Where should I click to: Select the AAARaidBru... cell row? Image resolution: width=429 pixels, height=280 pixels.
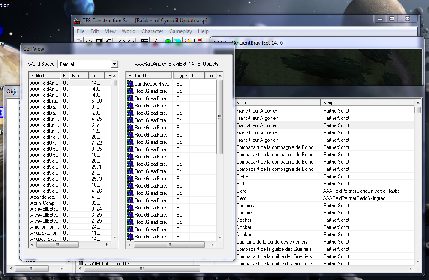pos(70,101)
